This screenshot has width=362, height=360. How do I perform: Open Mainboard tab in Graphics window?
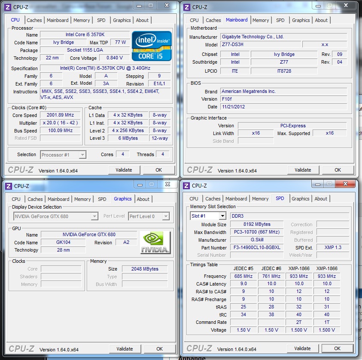[58, 199]
